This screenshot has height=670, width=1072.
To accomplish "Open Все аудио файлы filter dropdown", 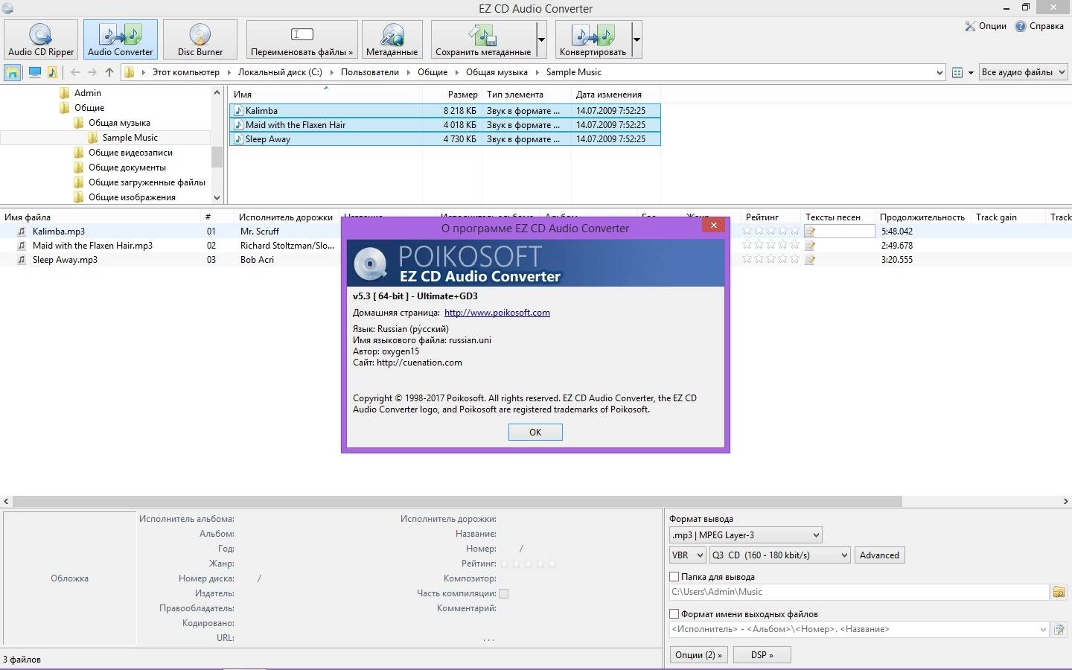I will [x=1024, y=72].
